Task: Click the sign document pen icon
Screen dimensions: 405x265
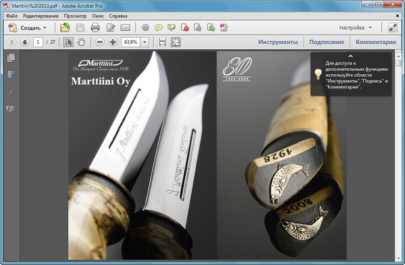Action: click(x=223, y=28)
